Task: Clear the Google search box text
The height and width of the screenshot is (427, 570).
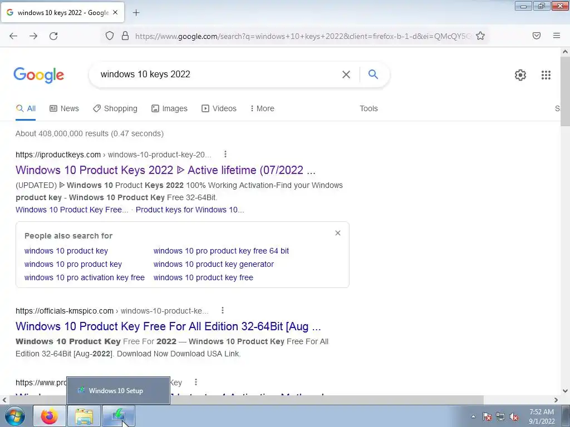Action: pyautogui.click(x=346, y=75)
